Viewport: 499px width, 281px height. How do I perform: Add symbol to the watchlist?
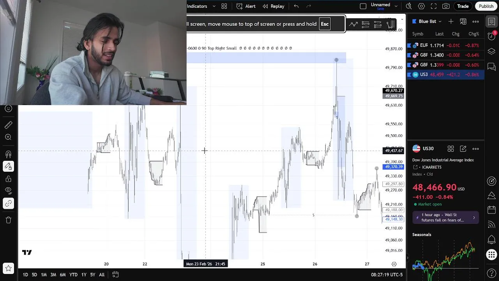[451, 21]
